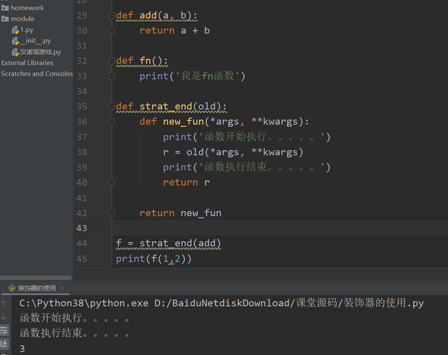Click the Python file icon beside __init__.py
Image resolution: width=448 pixels, height=355 pixels.
click(16, 41)
